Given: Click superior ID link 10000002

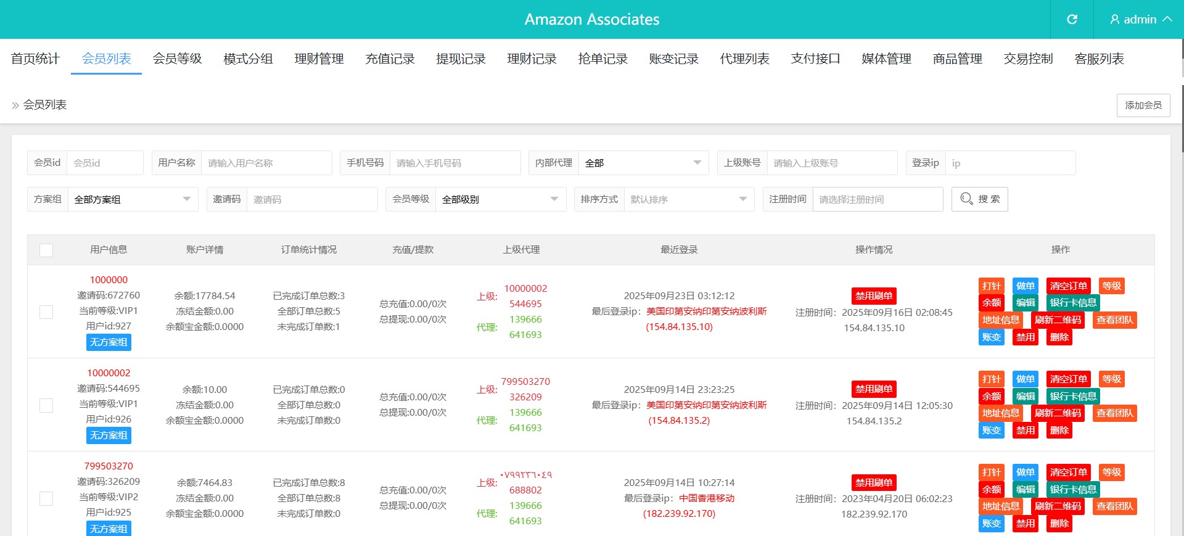Looking at the screenshot, I should pos(525,289).
